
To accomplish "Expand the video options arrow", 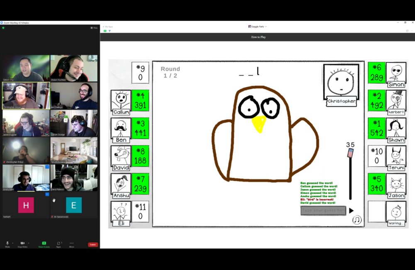I will click(x=28, y=243).
